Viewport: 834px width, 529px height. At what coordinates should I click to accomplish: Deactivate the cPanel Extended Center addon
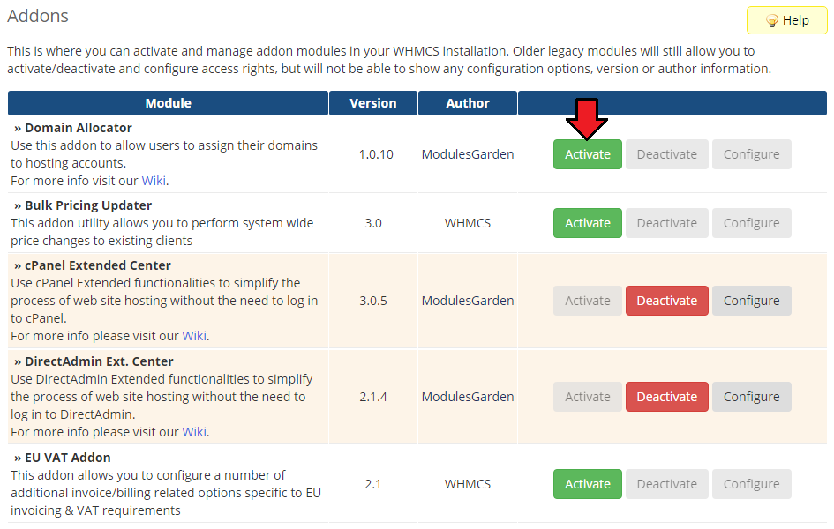[666, 301]
